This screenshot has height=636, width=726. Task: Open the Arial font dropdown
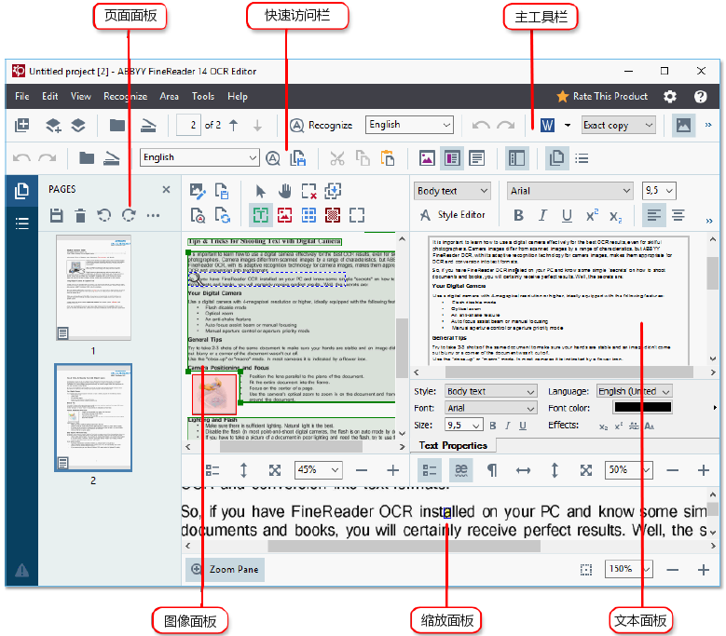click(x=569, y=190)
